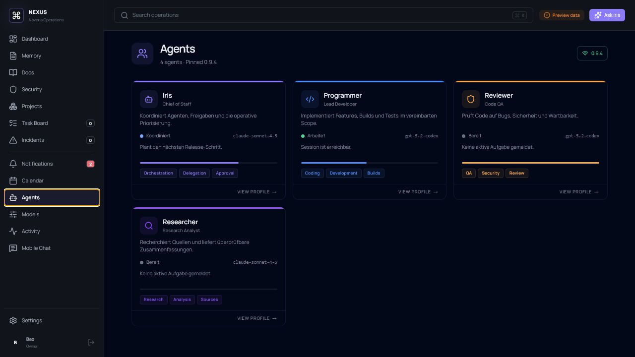View profile of Reviewer
The height and width of the screenshot is (357, 635).
[579, 192]
